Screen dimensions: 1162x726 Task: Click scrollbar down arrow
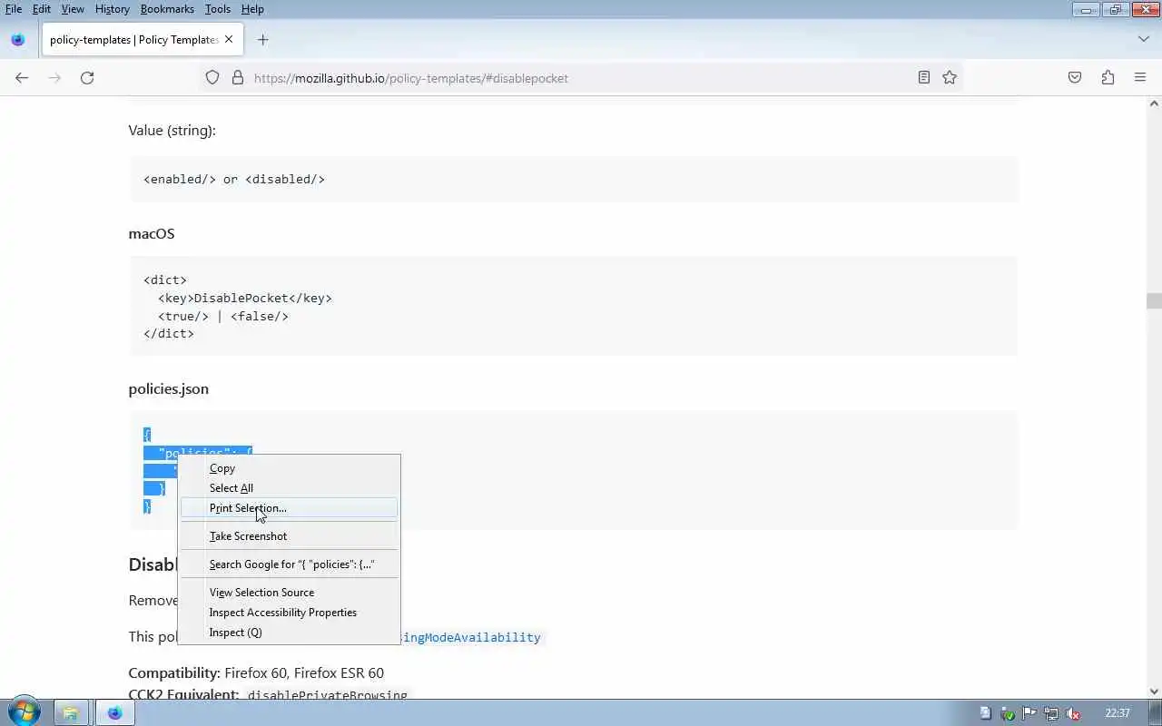click(1154, 692)
